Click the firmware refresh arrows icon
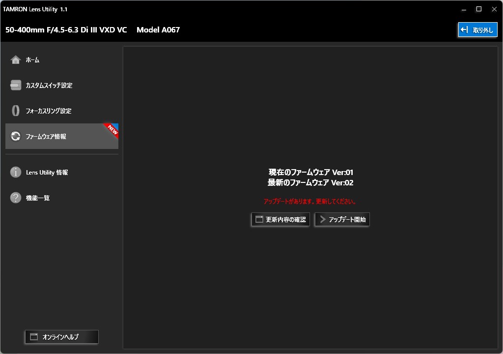 15,136
